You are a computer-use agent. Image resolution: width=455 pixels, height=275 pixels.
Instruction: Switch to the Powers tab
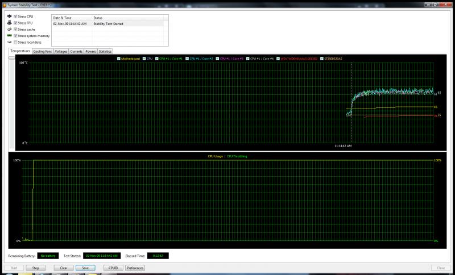click(90, 52)
